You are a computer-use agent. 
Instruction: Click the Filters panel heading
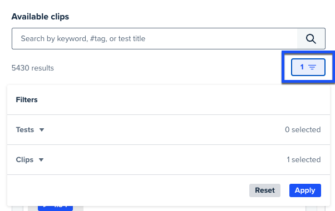[27, 100]
